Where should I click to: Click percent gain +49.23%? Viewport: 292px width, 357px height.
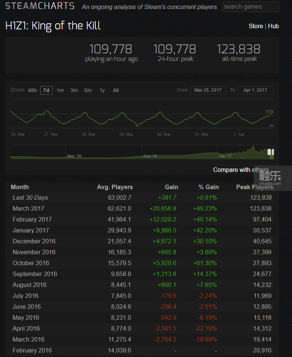click(205, 208)
